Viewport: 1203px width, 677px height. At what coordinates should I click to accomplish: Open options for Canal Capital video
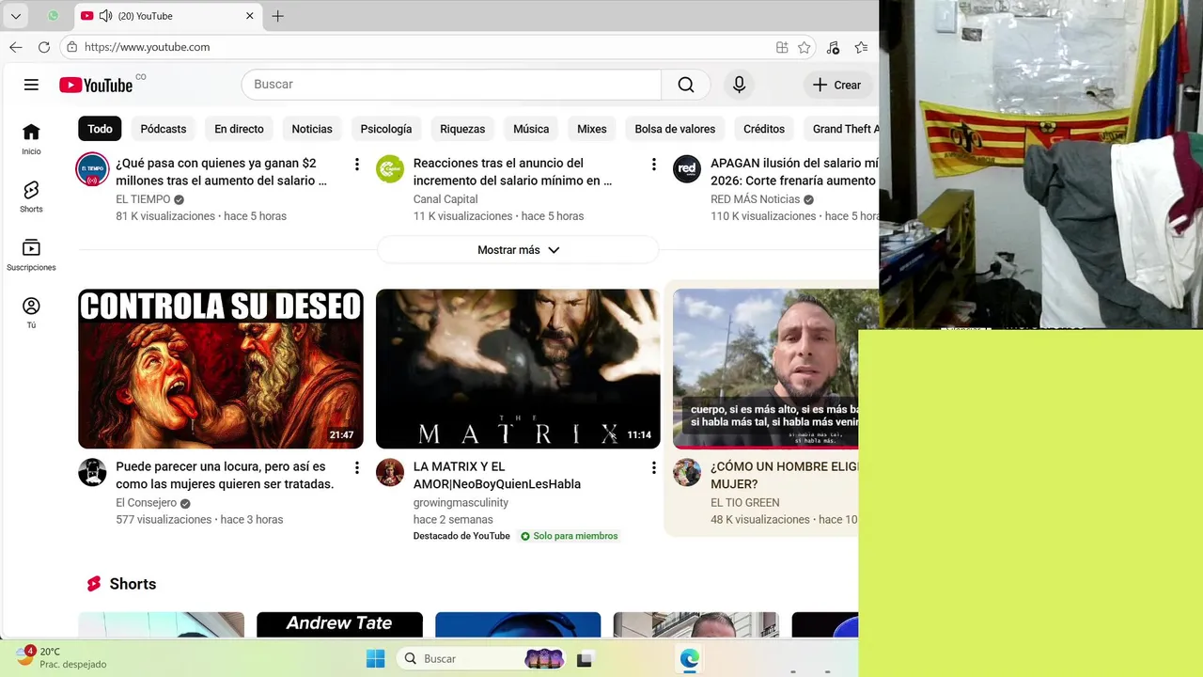click(653, 165)
